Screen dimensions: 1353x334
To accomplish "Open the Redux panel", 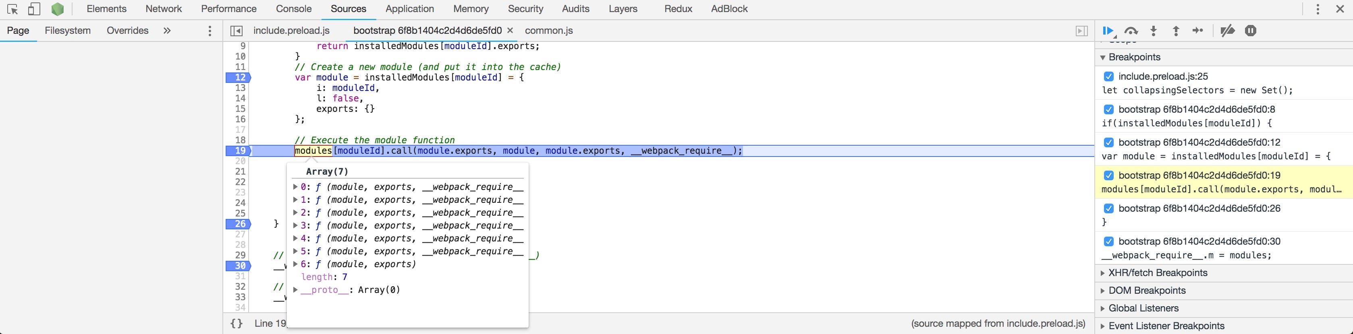I will tap(678, 9).
